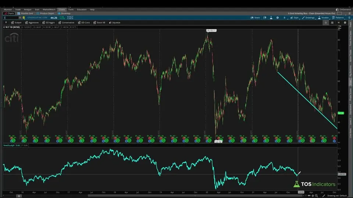
Task: Select the multi-grid chart view icon
Action: click(x=332, y=22)
